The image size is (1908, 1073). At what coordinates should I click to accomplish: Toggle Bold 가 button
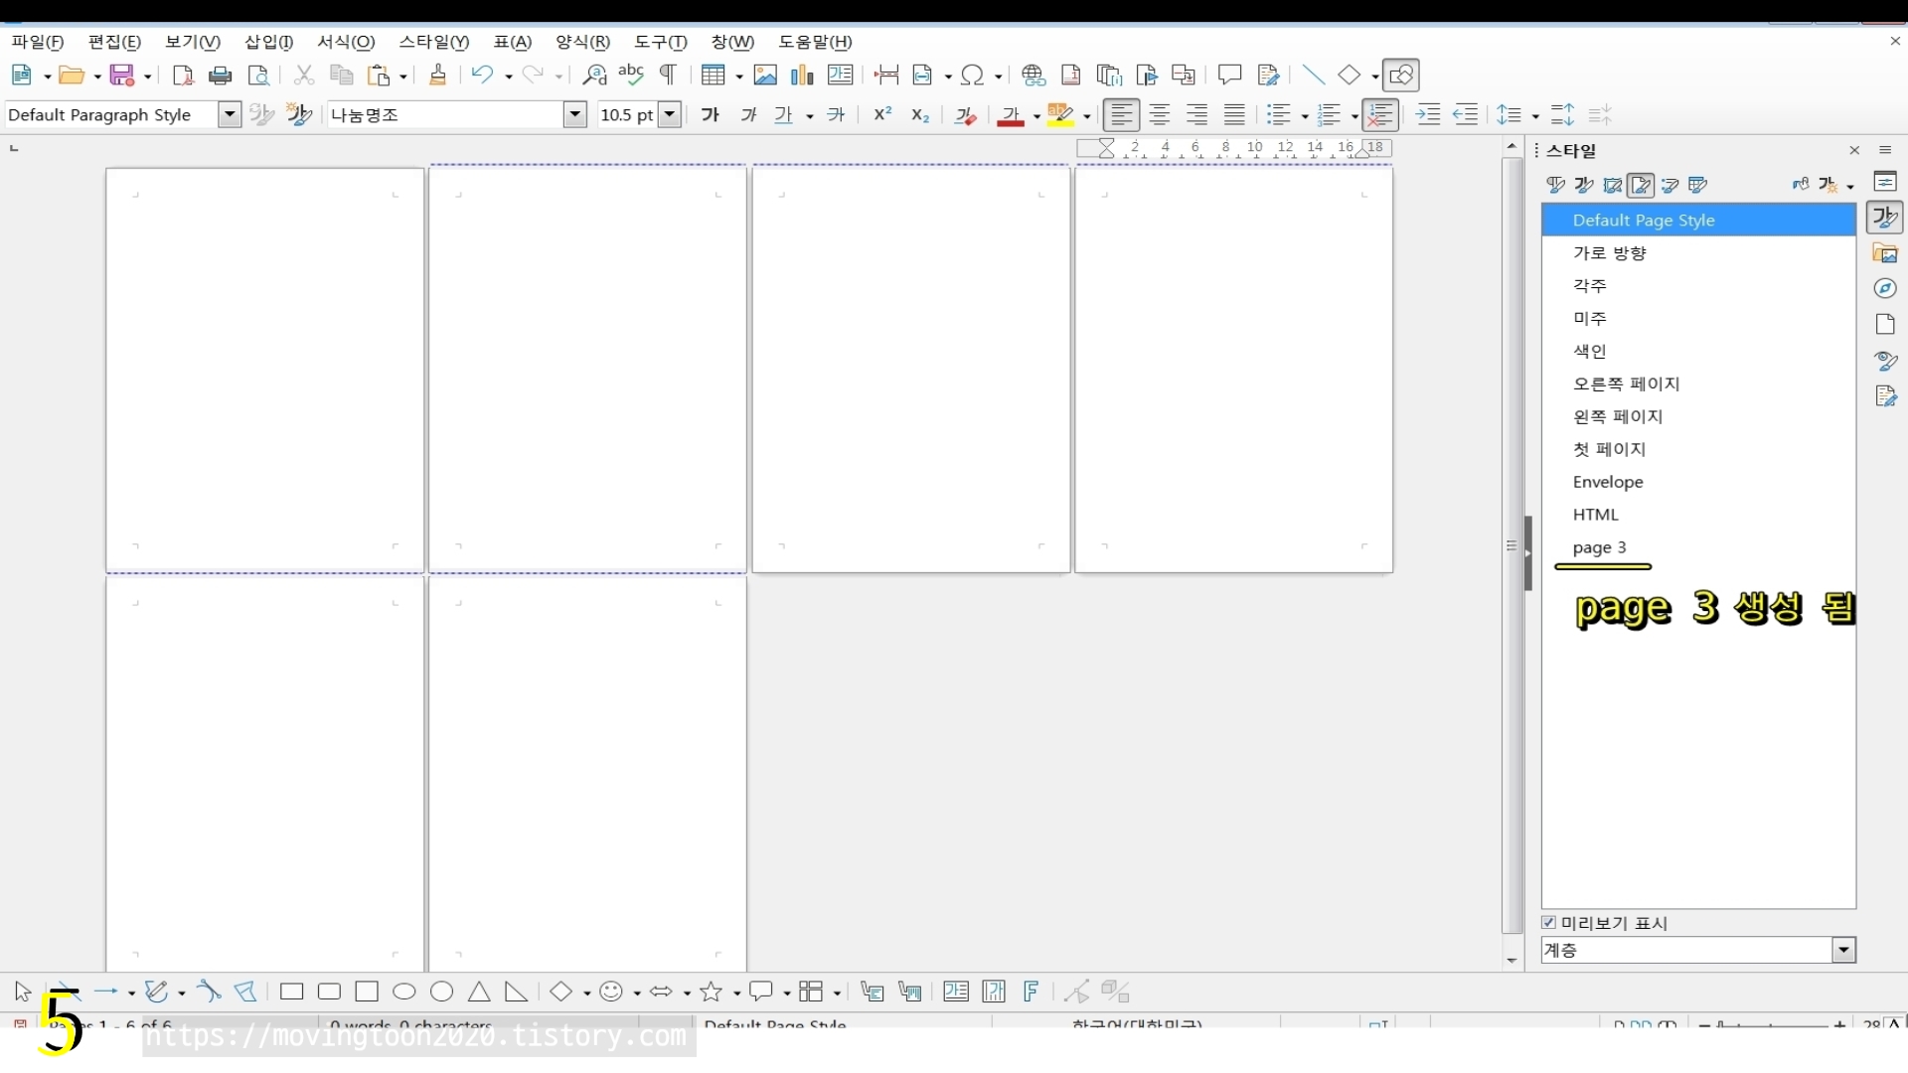[x=710, y=115]
